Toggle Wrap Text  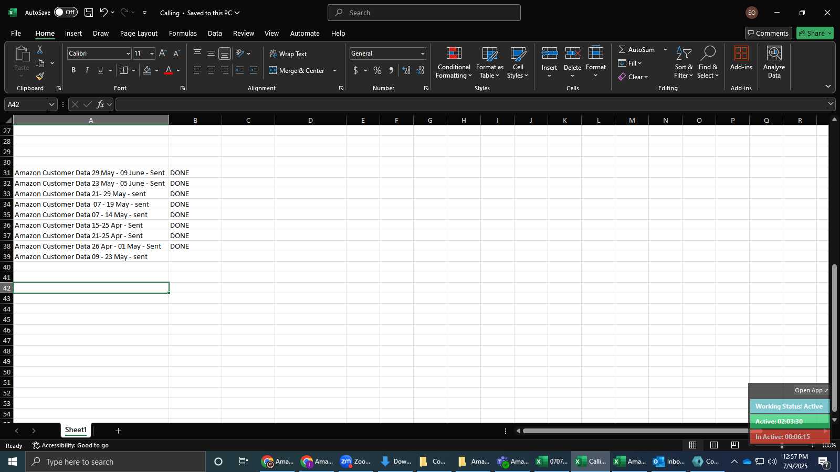tap(288, 53)
